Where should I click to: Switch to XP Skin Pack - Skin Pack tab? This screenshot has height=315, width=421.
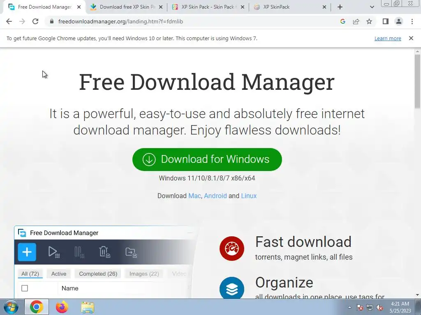208,7
